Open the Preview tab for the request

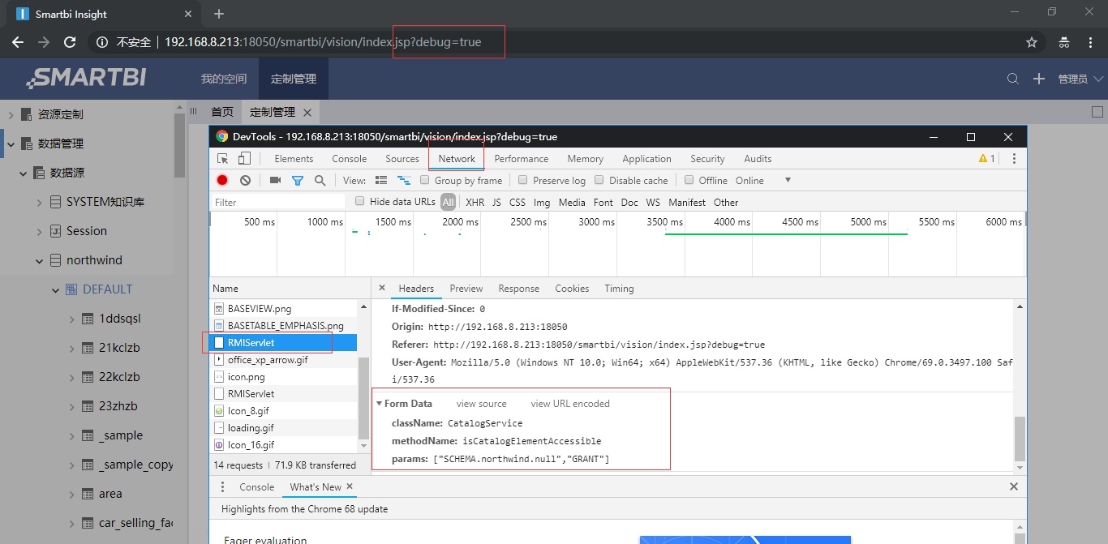[x=466, y=289]
